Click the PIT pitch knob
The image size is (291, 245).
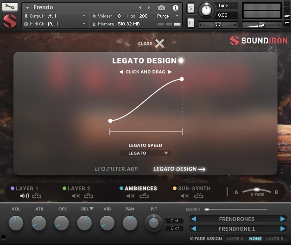pos(154,223)
